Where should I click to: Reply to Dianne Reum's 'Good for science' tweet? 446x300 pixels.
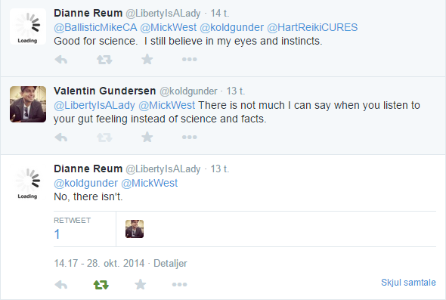coord(61,60)
